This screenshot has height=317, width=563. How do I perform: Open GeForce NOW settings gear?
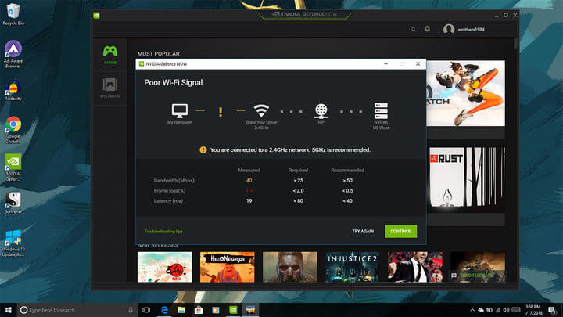click(x=427, y=29)
